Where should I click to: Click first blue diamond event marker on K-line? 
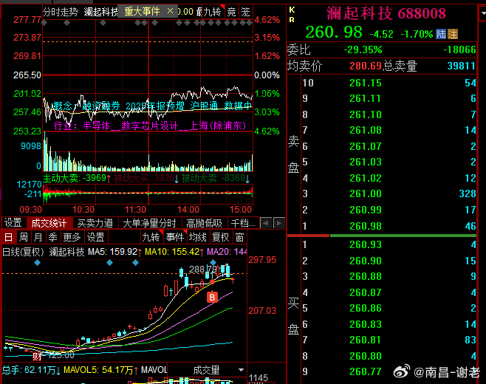click(x=37, y=263)
